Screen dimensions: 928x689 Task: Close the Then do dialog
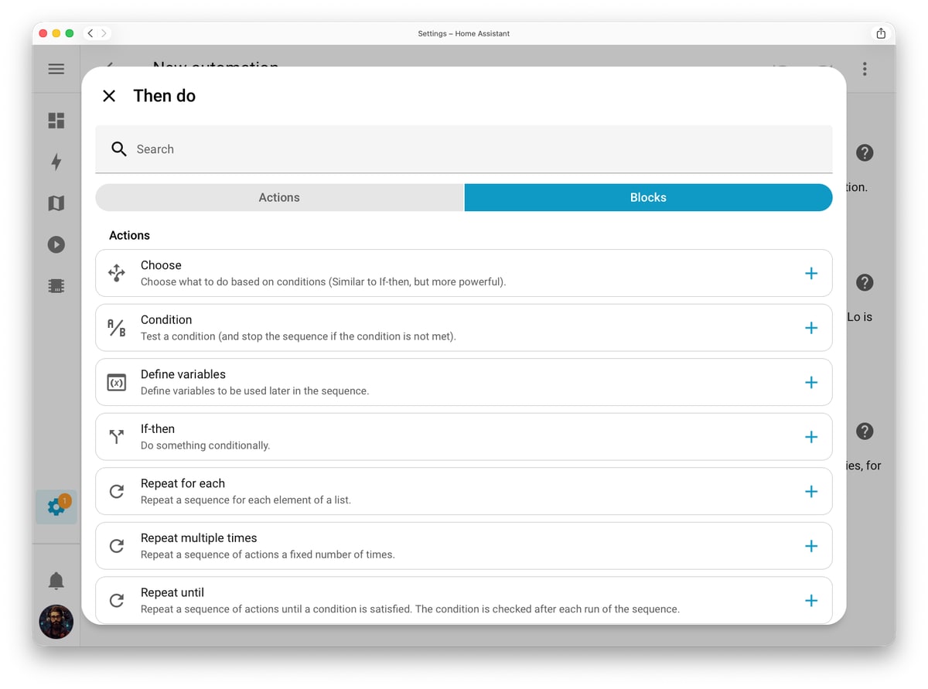coord(109,96)
